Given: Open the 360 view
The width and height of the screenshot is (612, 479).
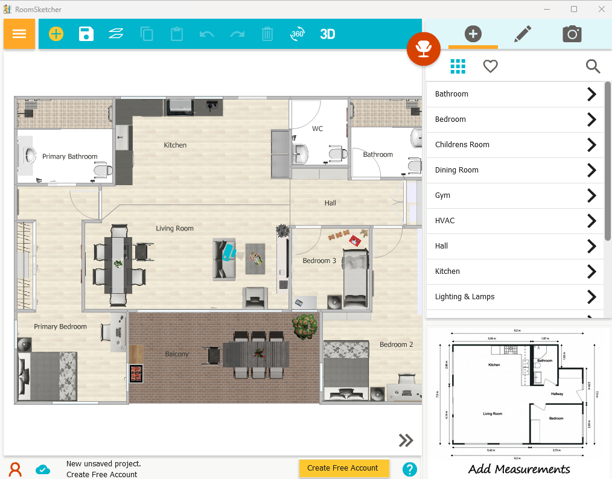Looking at the screenshot, I should 298,34.
